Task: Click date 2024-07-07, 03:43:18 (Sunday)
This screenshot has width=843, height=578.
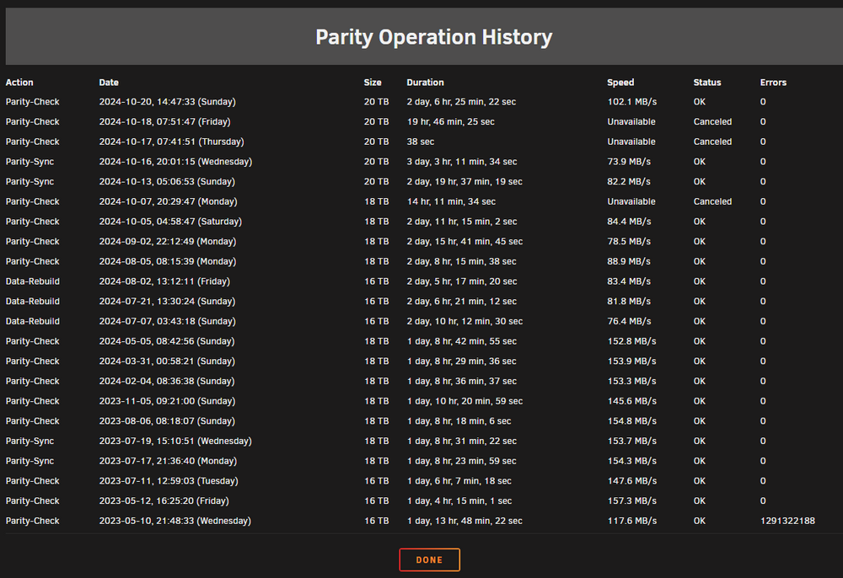Action: click(x=167, y=321)
